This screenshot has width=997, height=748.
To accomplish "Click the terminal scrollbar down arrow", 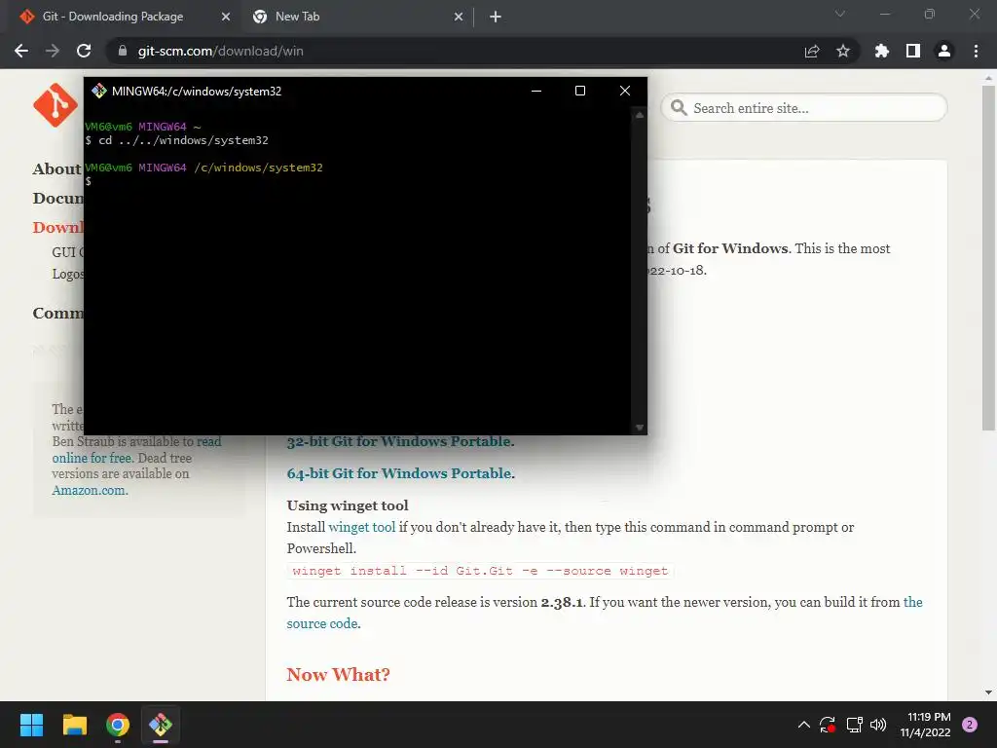I will (x=640, y=428).
